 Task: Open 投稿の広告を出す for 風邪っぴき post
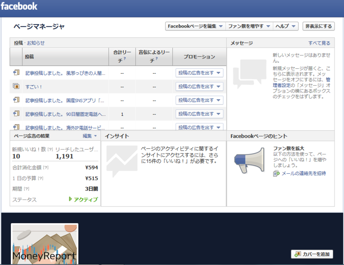(x=200, y=73)
